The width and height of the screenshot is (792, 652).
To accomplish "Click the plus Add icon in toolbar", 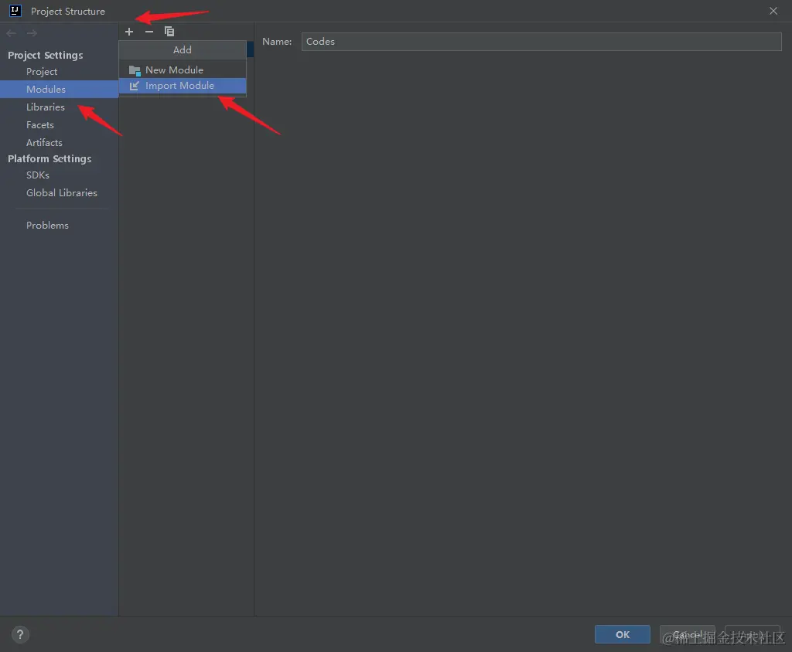I will (129, 32).
